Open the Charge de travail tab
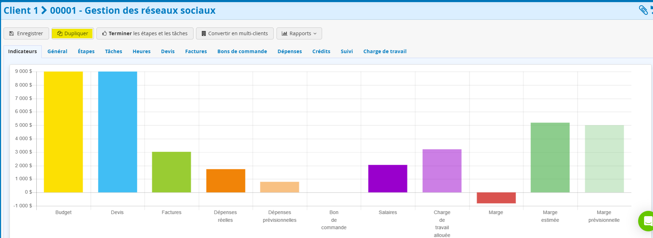 [385, 51]
